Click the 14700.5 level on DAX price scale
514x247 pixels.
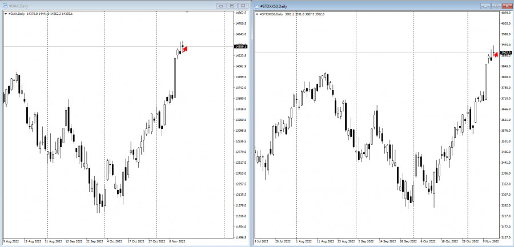coord(242,23)
